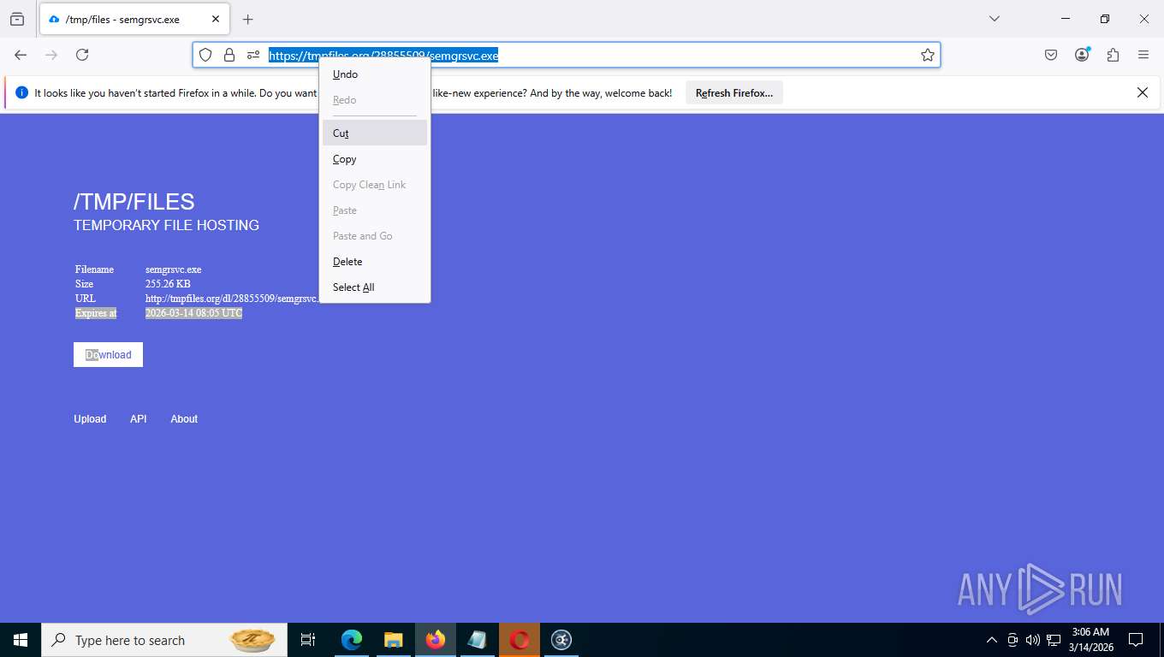Click the taskbar search box
Screen dimensions: 1164x657
coord(163,640)
